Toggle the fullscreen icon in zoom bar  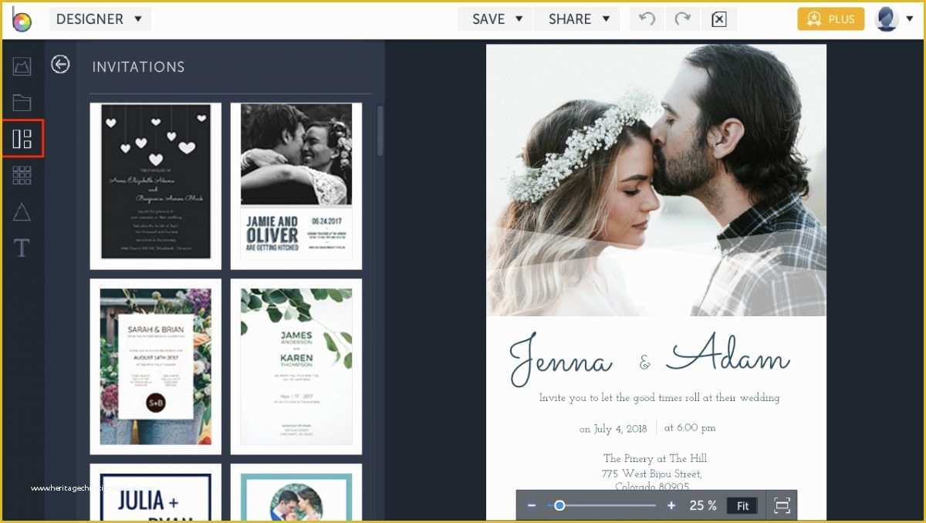(x=782, y=506)
